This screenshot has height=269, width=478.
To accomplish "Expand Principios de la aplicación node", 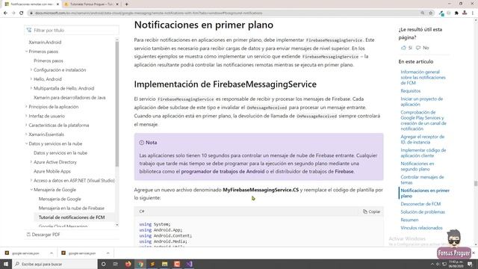I will pos(27,107).
